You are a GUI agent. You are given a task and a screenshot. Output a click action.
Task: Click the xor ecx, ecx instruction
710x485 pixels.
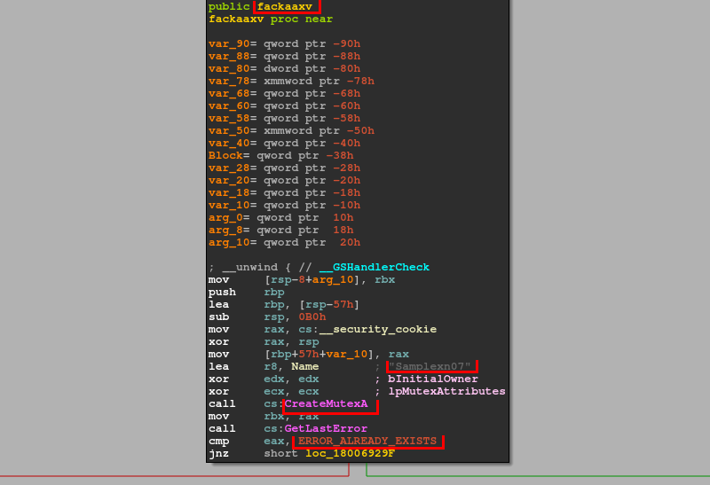[x=264, y=391]
